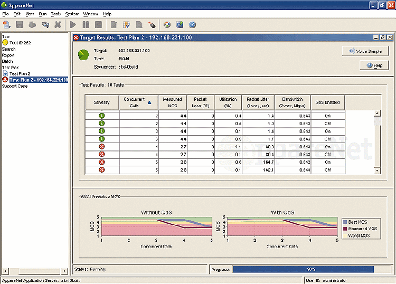Open the View menu

click(30, 14)
